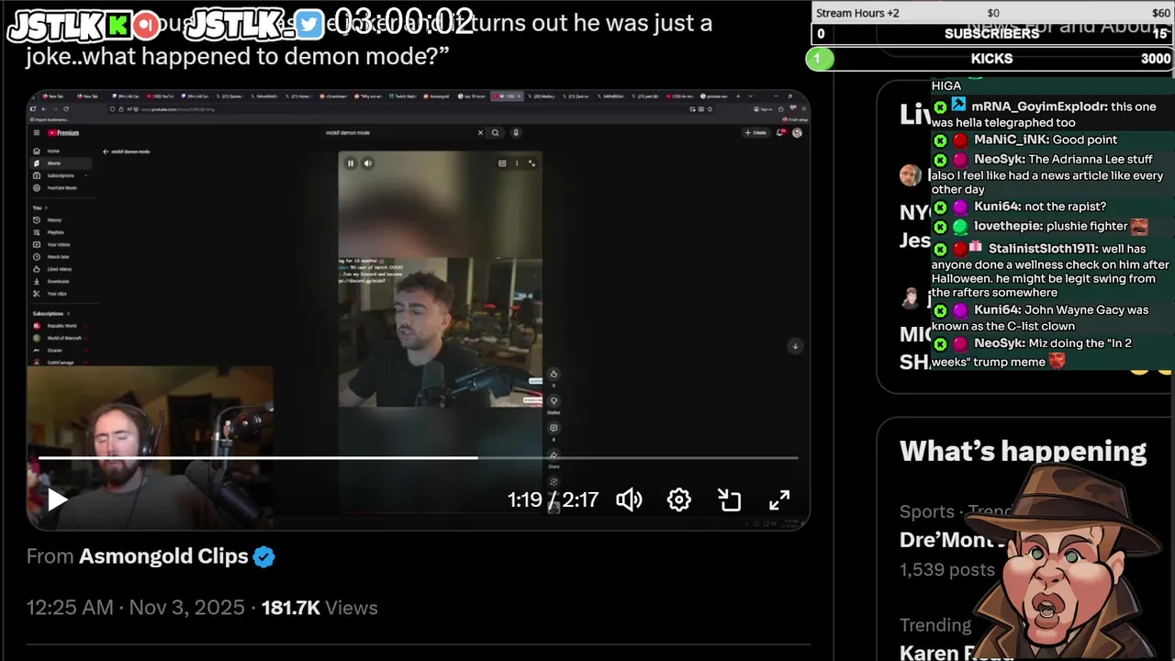
Task: Click the What's happening heading
Action: [1023, 451]
